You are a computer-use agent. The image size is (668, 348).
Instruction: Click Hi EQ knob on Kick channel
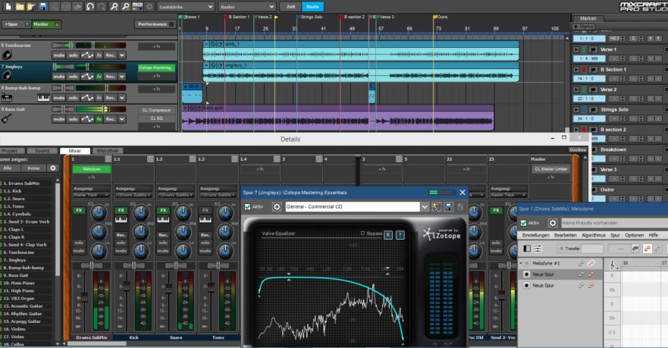pos(141,213)
